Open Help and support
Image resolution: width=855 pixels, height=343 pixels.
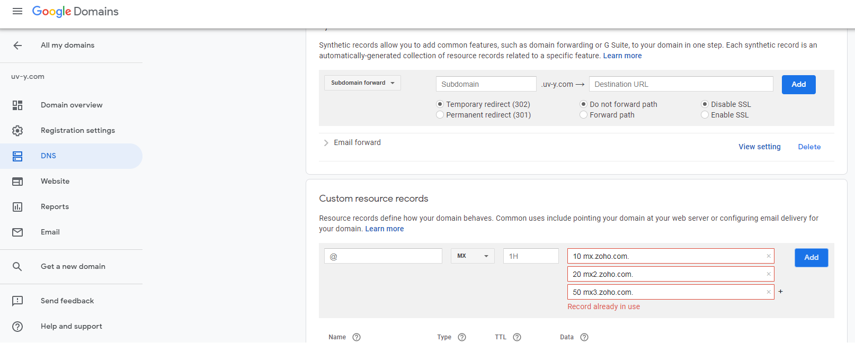click(x=72, y=327)
